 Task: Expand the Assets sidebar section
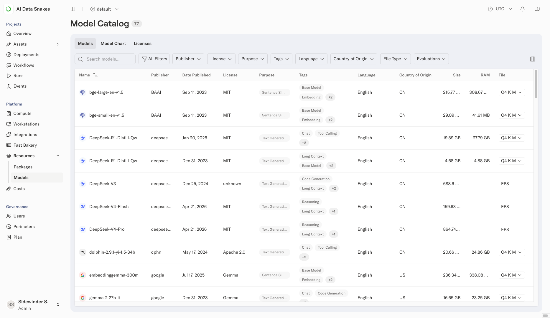[x=58, y=44]
